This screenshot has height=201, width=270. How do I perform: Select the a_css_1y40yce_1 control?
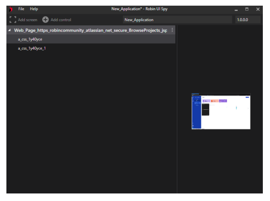(x=32, y=49)
